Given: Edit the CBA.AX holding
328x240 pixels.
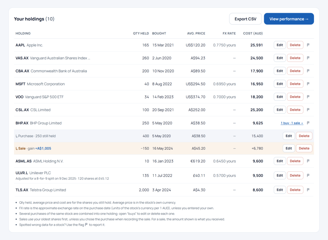Looking at the screenshot, I should pos(280,71).
